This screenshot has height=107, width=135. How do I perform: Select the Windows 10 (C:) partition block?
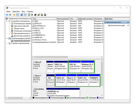(x=87, y=67)
